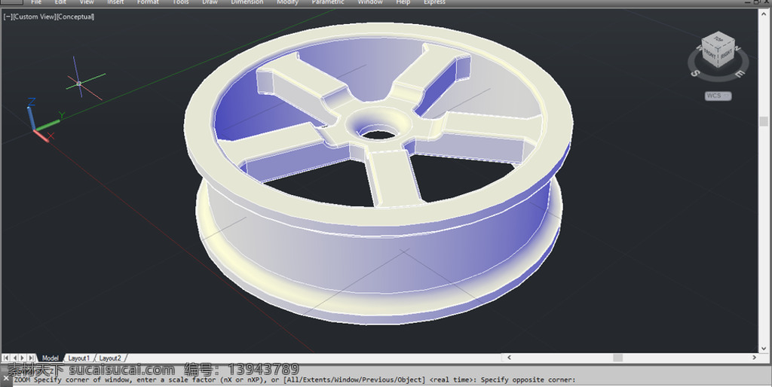Open the Dimension menu

(x=247, y=2)
